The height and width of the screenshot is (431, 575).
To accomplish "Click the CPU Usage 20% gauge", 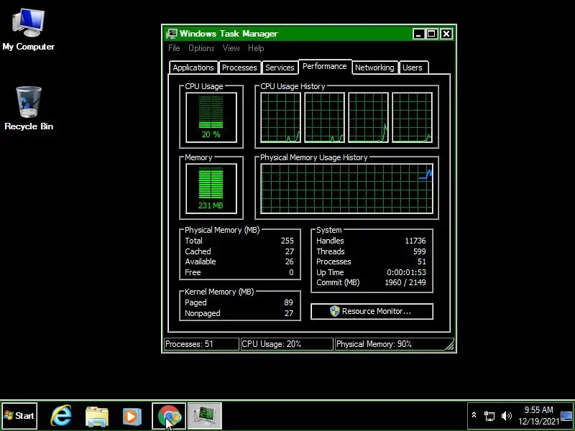I will point(211,117).
